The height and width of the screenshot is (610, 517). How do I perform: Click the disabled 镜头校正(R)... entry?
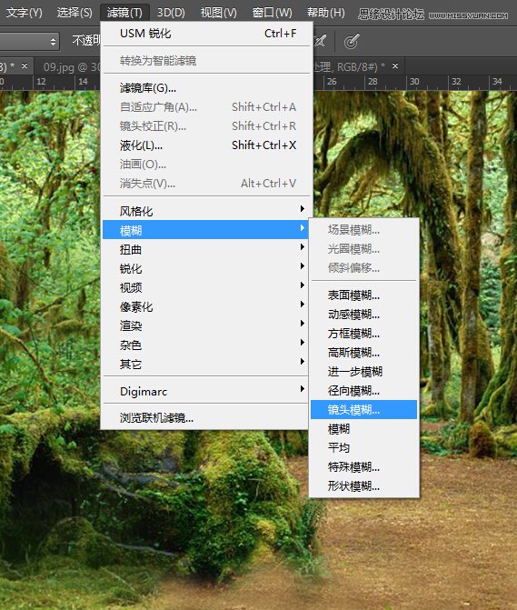pos(206,126)
